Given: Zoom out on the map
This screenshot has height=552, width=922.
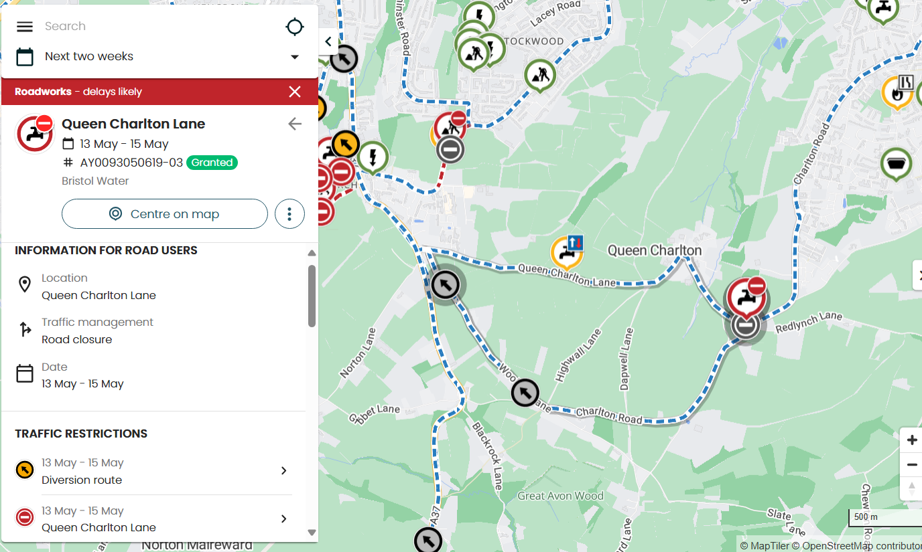Looking at the screenshot, I should tap(911, 465).
